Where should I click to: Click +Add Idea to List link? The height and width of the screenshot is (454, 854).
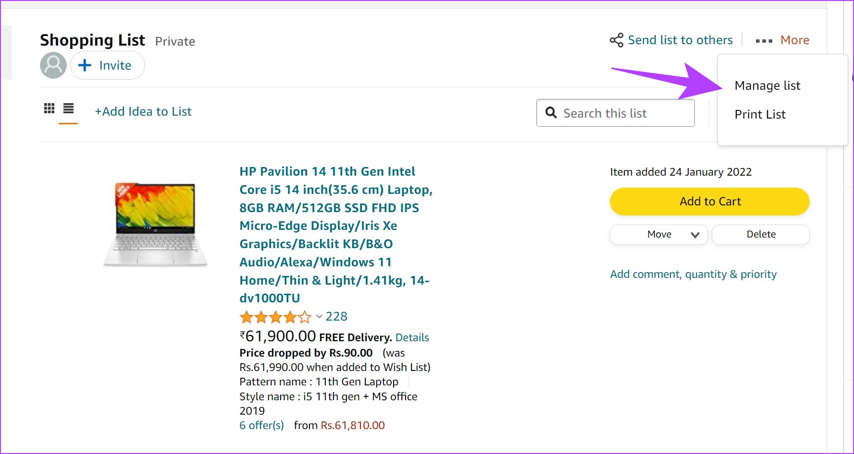143,111
